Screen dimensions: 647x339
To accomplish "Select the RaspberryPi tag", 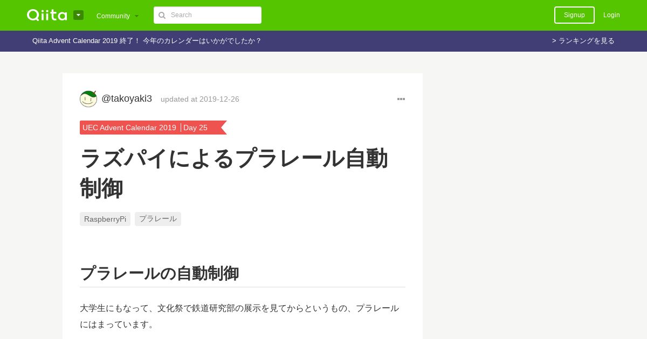I will pos(105,219).
